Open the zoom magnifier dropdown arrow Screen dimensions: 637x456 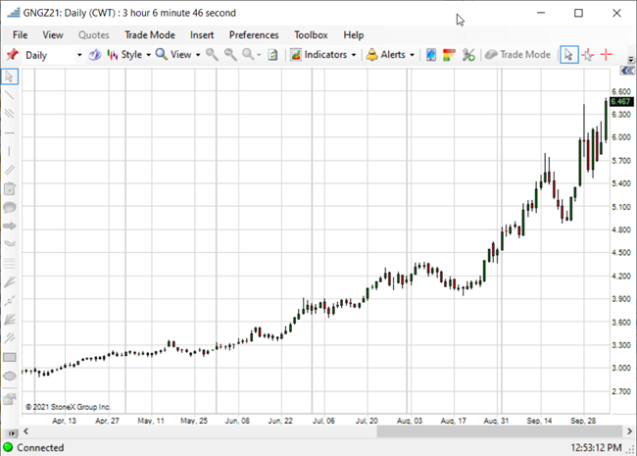259,55
